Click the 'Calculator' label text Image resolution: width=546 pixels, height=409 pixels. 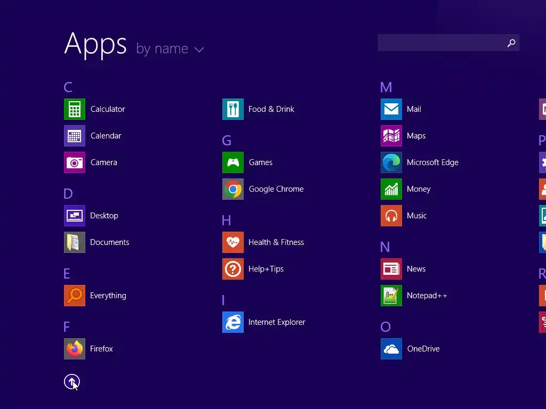(108, 109)
